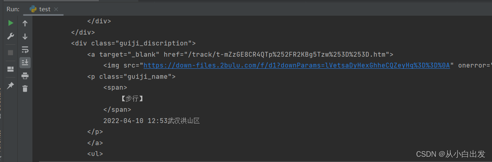Jump down the stack trace
This screenshot has width=492, height=162.
click(x=25, y=37)
